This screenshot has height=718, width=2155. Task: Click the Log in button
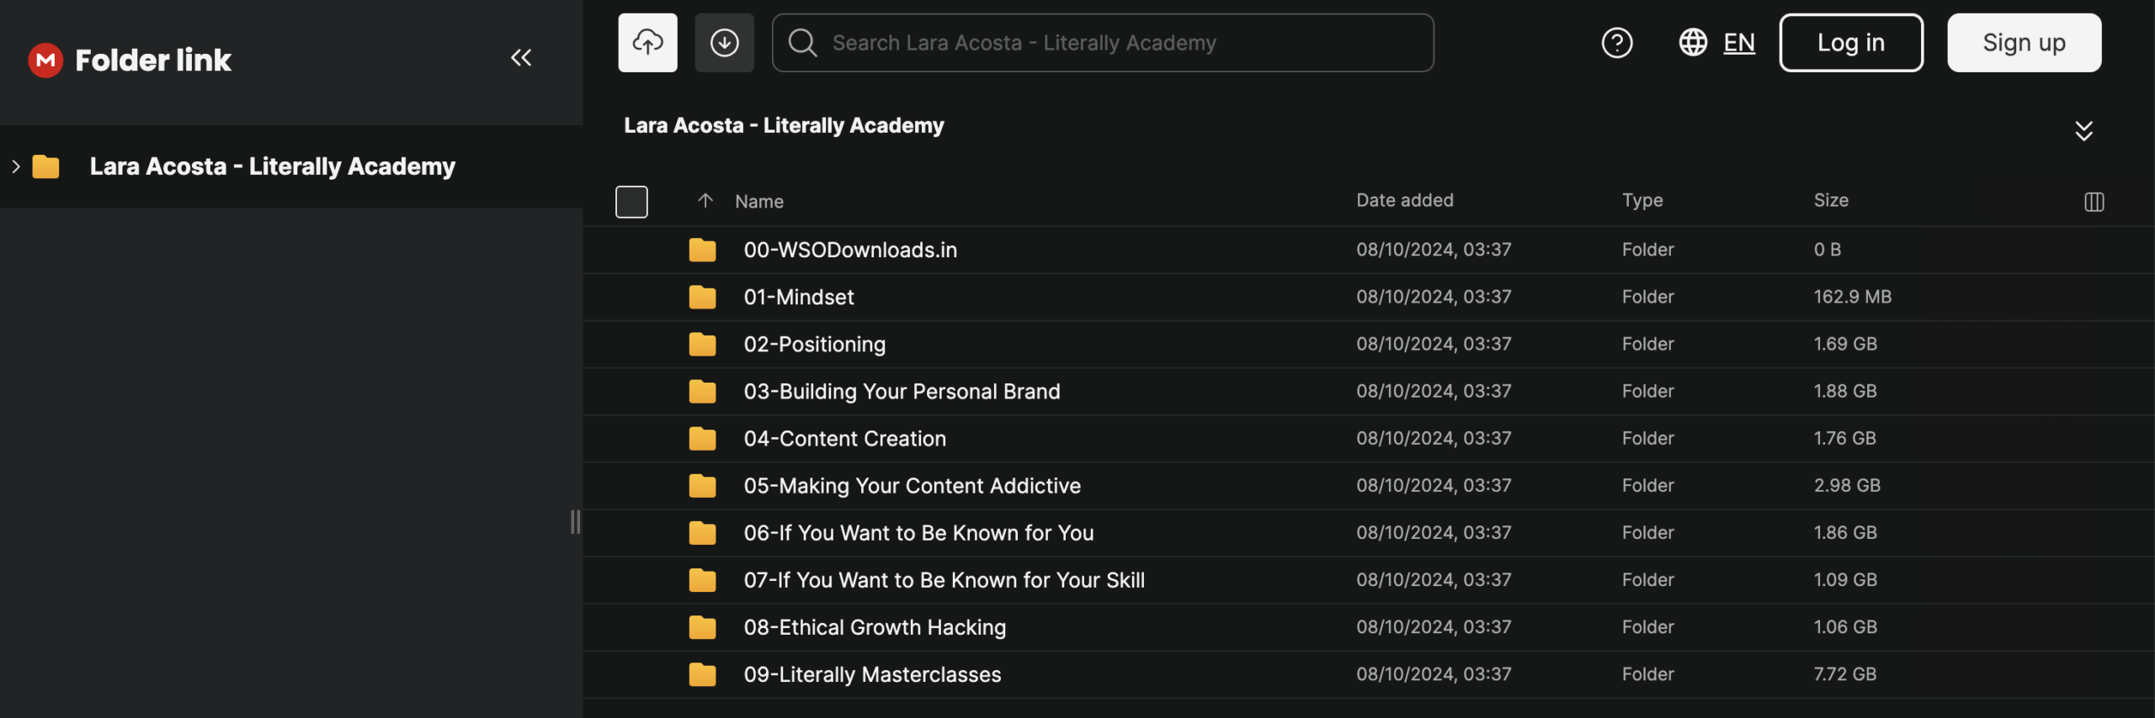pyautogui.click(x=1850, y=43)
